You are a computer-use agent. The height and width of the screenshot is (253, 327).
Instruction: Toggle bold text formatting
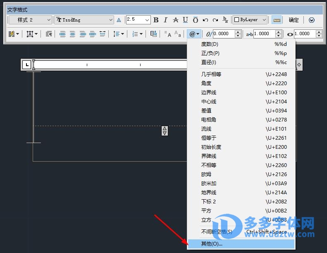pos(156,20)
